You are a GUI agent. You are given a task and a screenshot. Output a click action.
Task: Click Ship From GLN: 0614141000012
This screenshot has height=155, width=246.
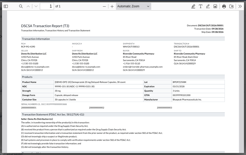pos(83,70)
